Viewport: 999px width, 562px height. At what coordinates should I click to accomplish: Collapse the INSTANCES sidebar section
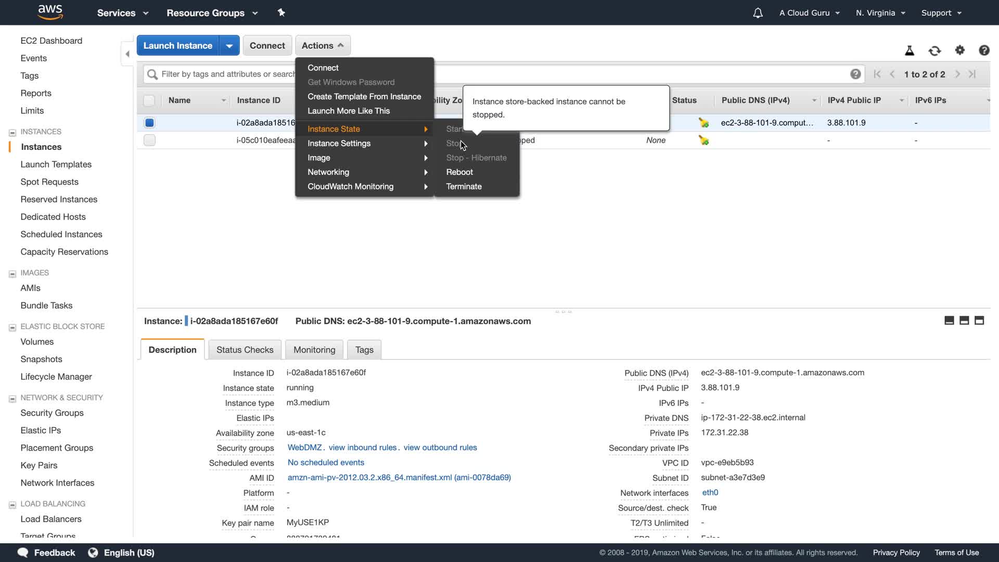pyautogui.click(x=12, y=132)
